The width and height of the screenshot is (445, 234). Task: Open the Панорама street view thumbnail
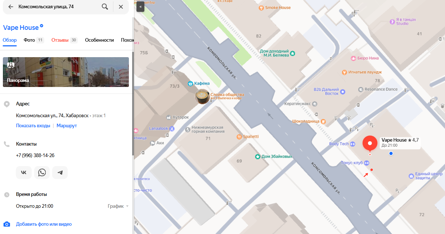pyautogui.click(x=66, y=72)
